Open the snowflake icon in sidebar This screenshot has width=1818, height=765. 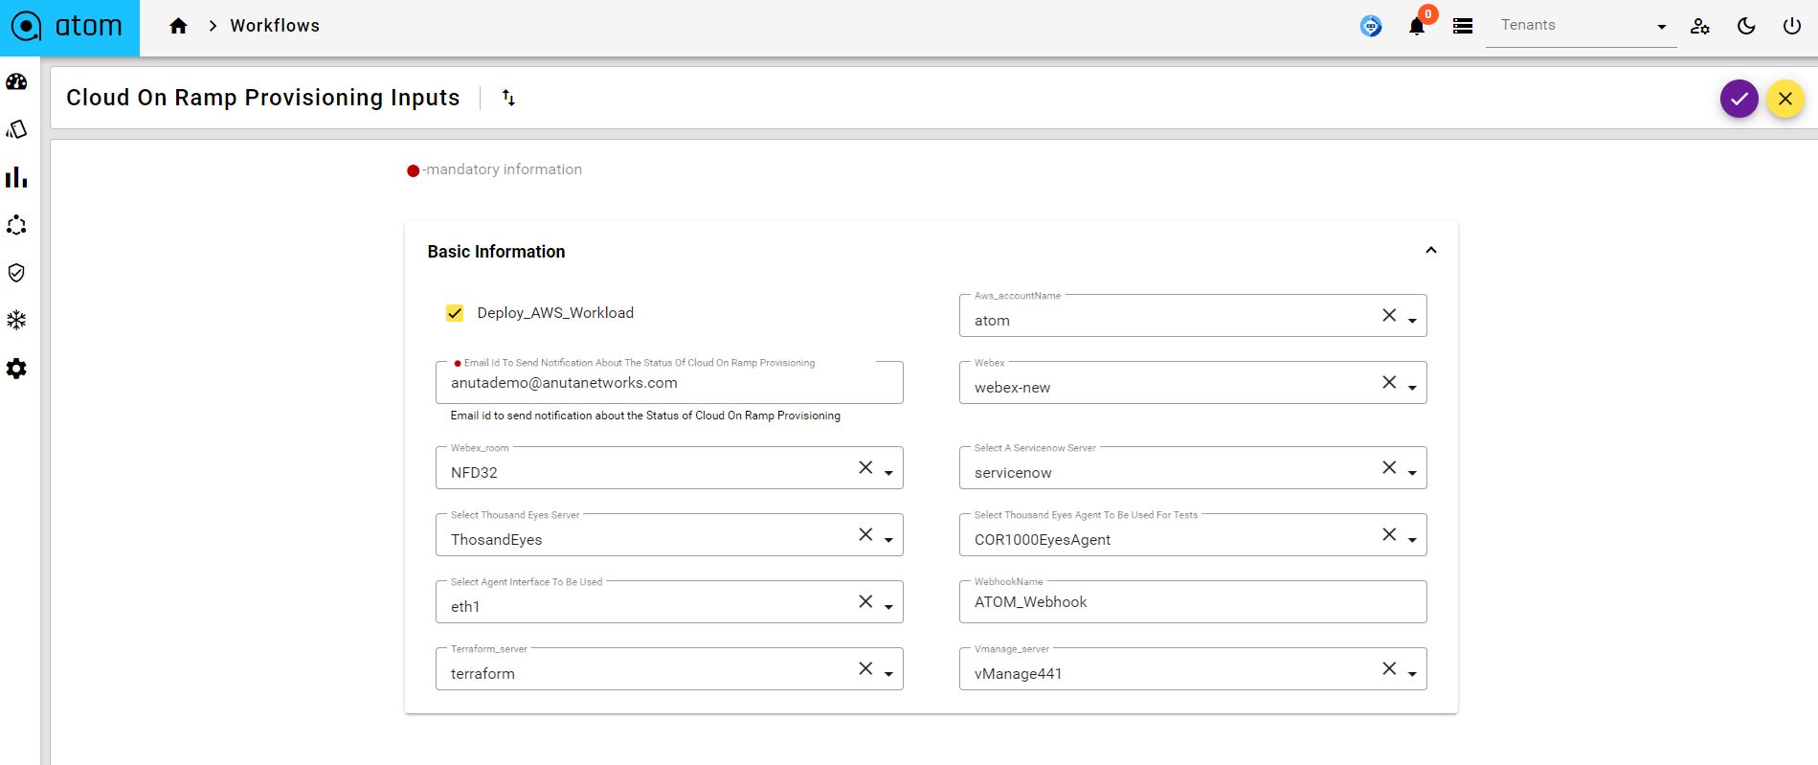[16, 321]
